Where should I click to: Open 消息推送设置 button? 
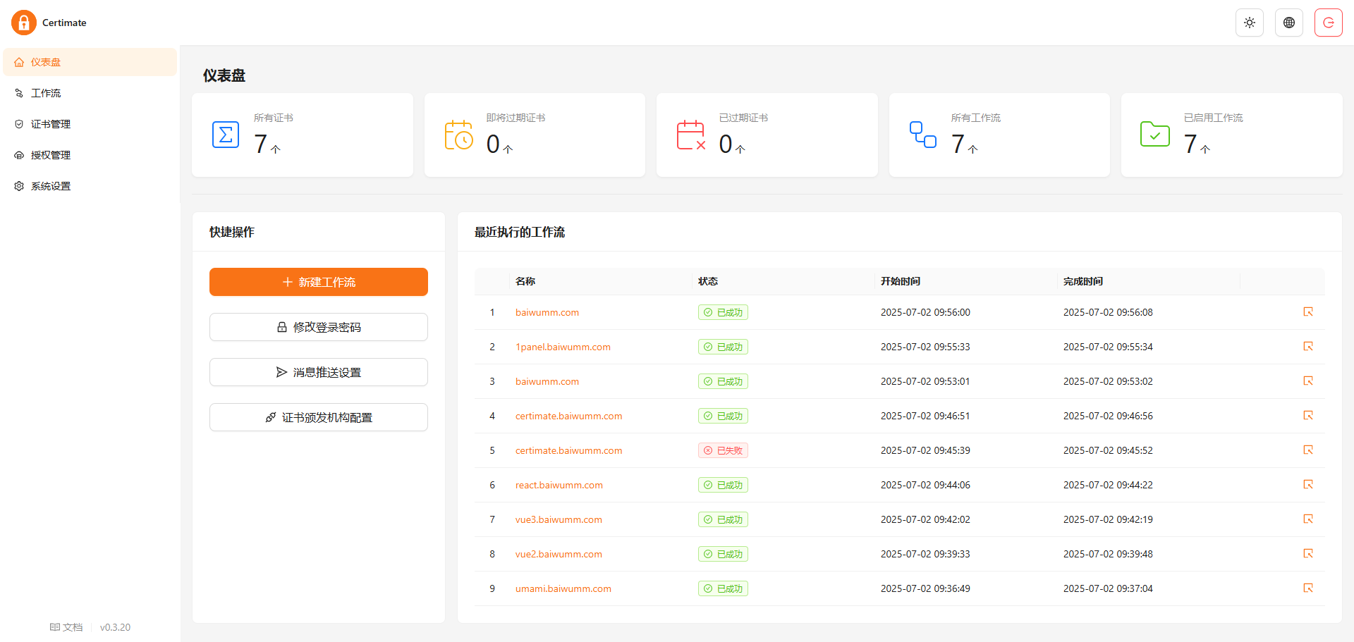[319, 372]
